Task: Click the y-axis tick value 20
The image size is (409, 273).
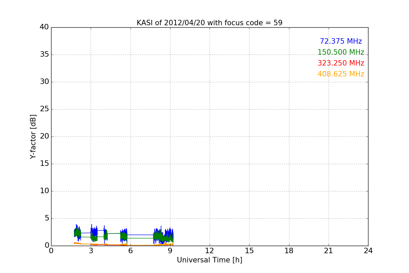Action: pyautogui.click(x=44, y=136)
